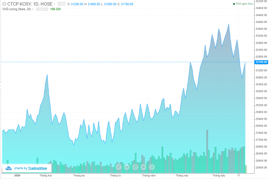This screenshot has height=179, width=269.
Task: Toggle visibility eye for CTCP KOSY series
Action: coord(59,4)
